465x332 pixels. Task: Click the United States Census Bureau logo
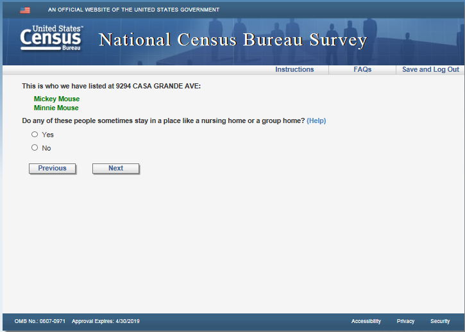(x=51, y=38)
